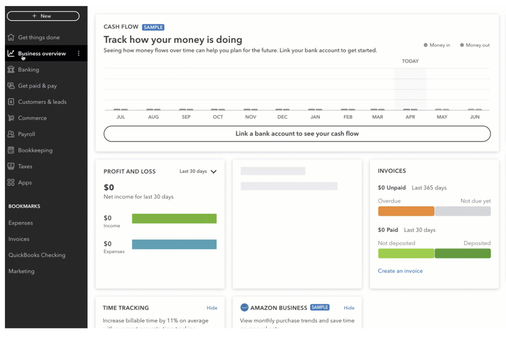Click the orange Overdue invoices bar
Image resolution: width=506 pixels, height=342 pixels.
405,211
